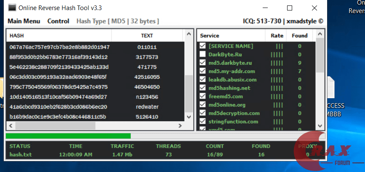Screen dimensions: 365x172
Task: Click the 1.47 Mb traffic value
Action: click(x=122, y=154)
